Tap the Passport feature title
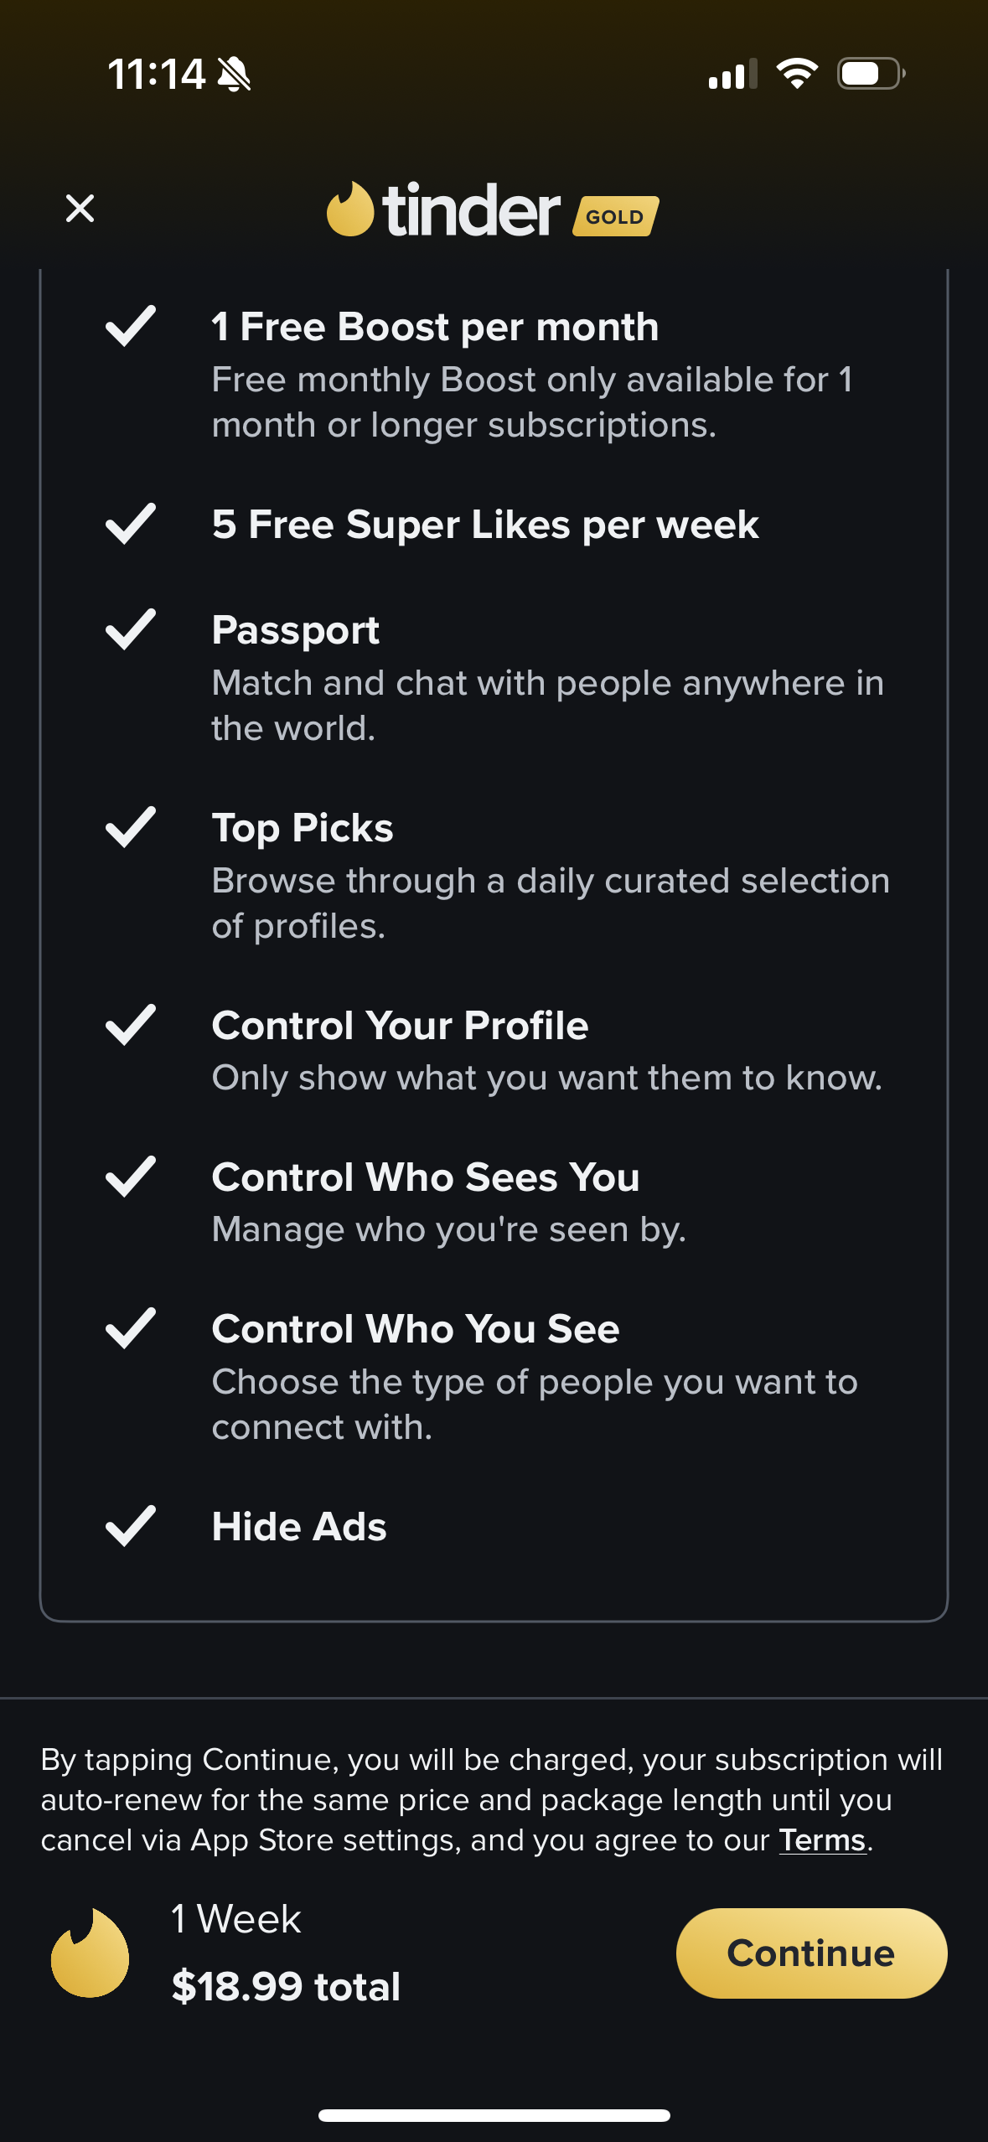Image resolution: width=988 pixels, height=2142 pixels. 295,629
